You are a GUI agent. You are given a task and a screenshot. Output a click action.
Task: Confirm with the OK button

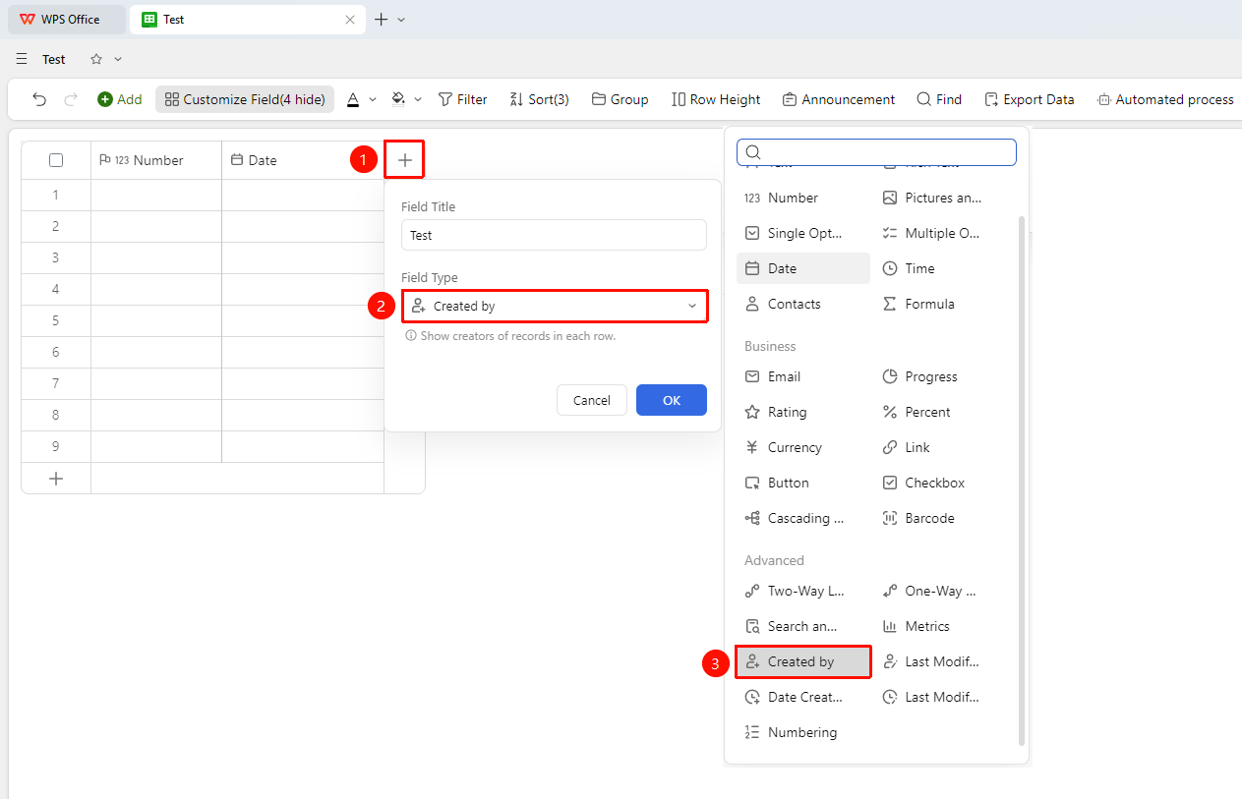pyautogui.click(x=672, y=400)
